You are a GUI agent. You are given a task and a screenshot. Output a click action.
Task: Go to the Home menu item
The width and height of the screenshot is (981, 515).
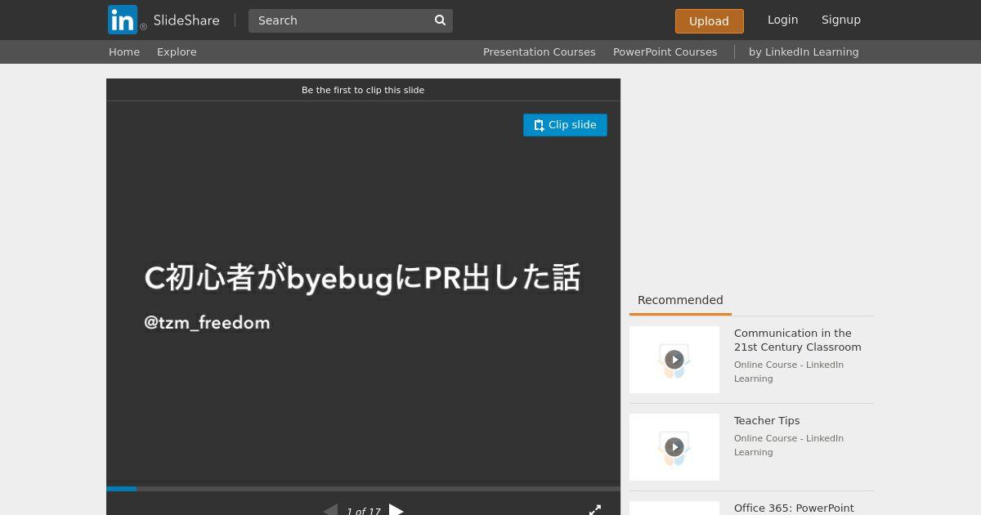124,51
